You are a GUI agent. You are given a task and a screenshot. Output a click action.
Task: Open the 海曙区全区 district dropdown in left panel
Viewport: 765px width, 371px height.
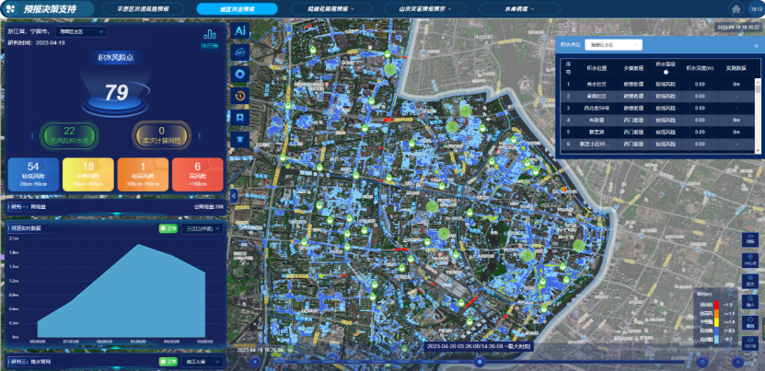point(81,31)
